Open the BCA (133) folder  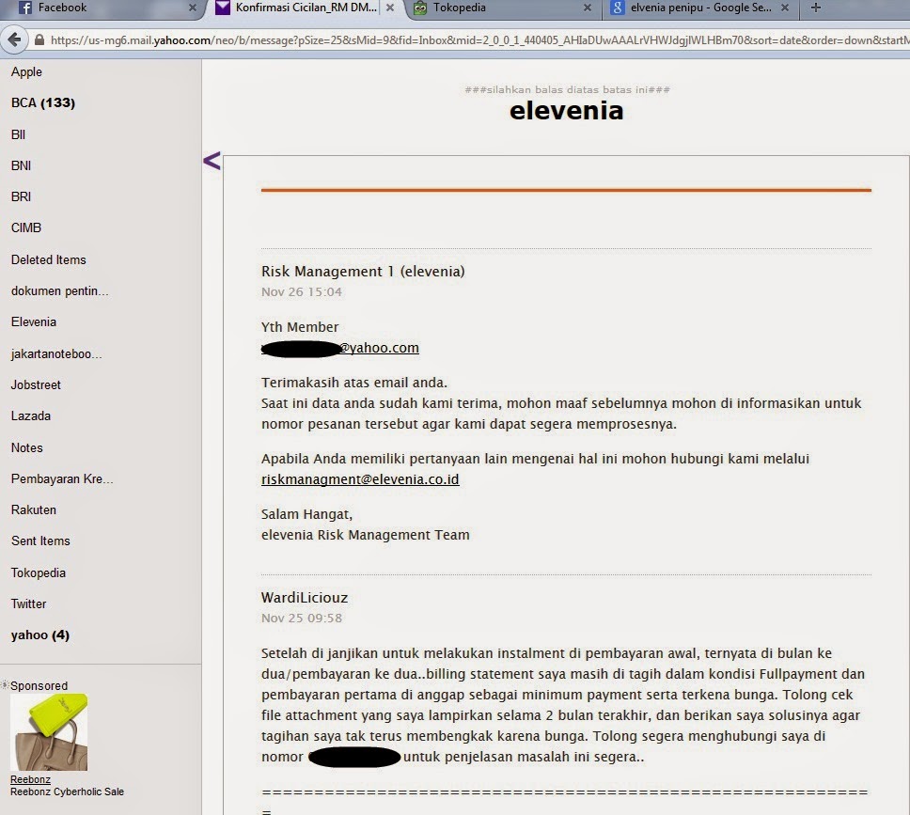pos(43,102)
